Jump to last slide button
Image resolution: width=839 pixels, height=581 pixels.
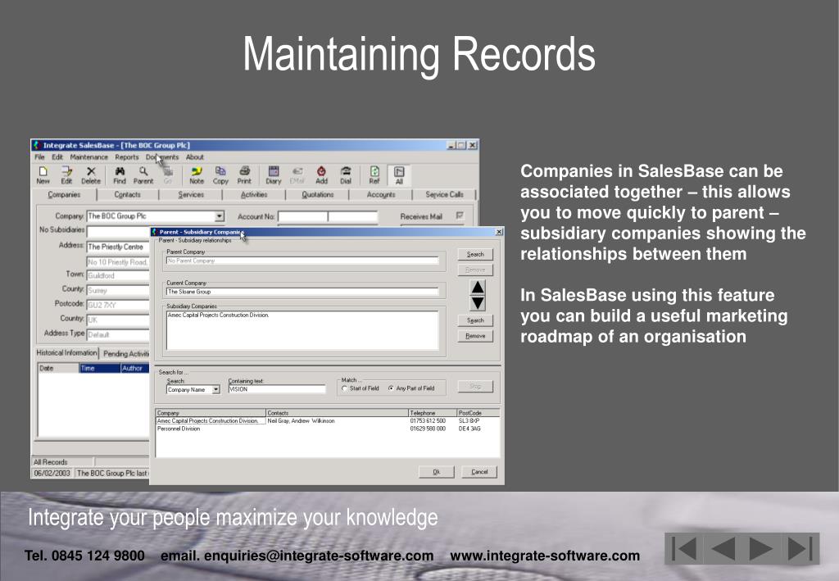(x=800, y=548)
